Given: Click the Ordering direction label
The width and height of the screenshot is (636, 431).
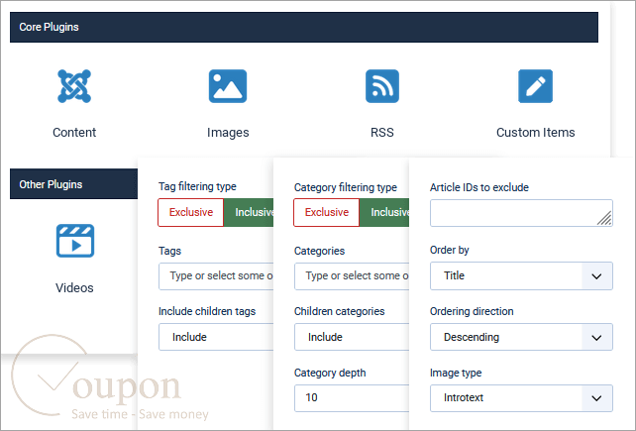Looking at the screenshot, I should tap(472, 311).
